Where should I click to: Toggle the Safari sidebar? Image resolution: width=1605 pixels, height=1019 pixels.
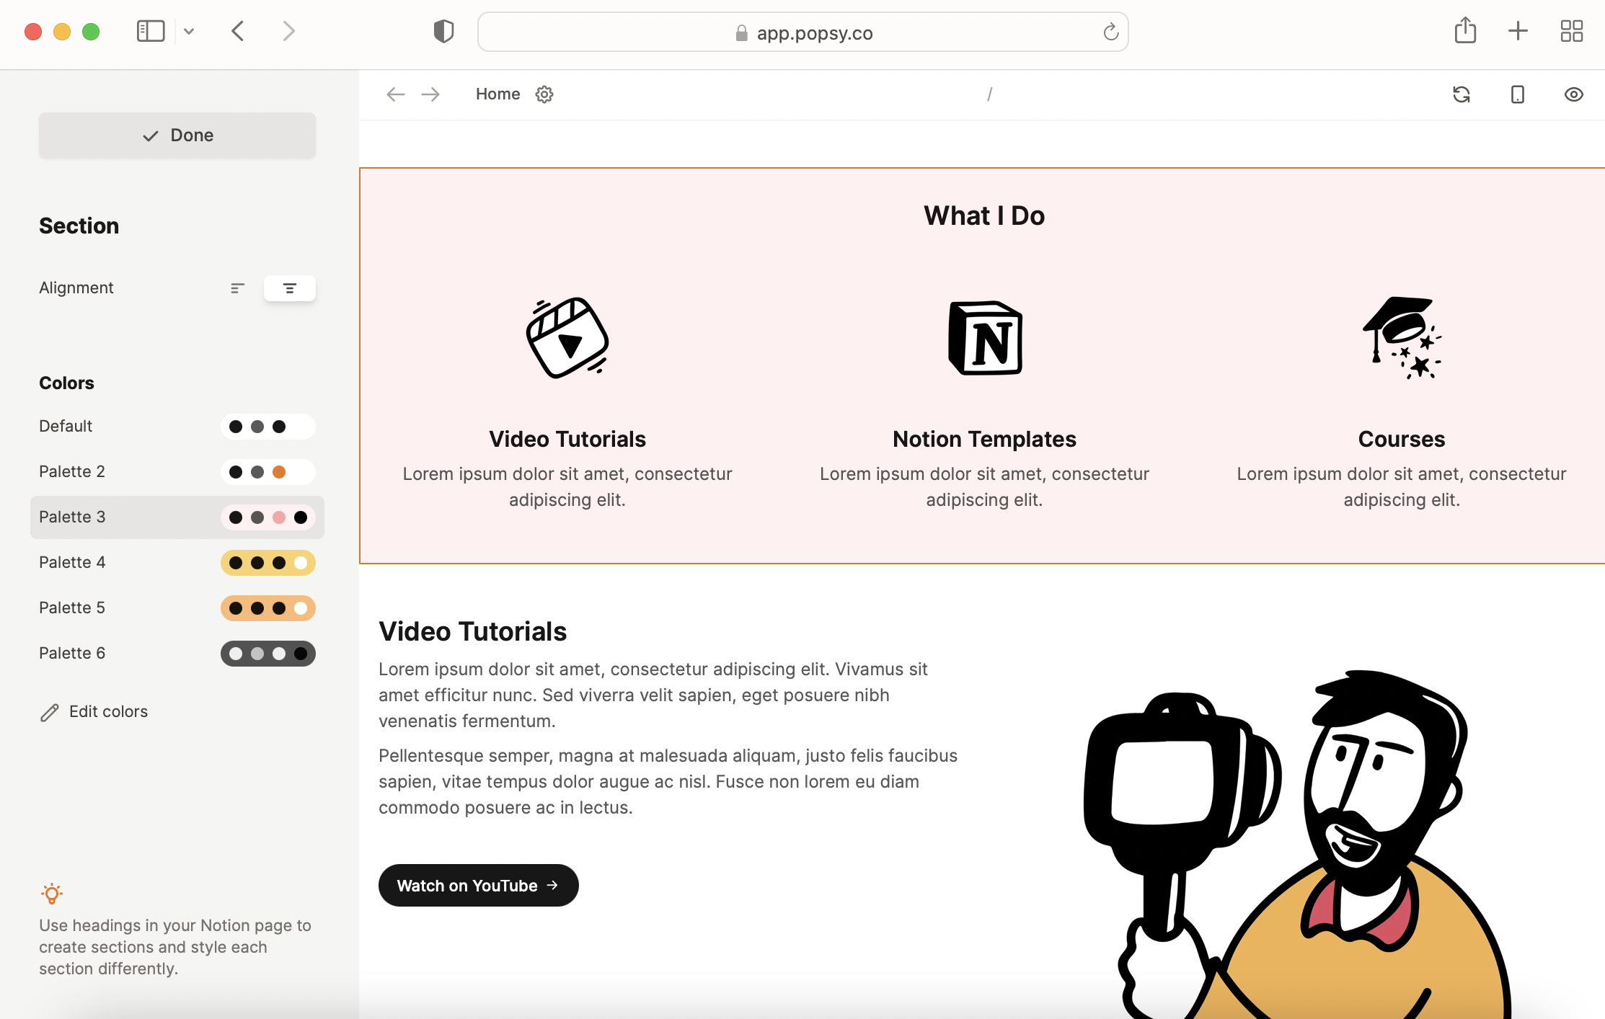click(x=151, y=31)
